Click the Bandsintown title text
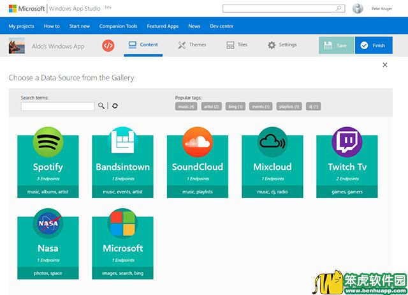This screenshot has height=295, width=408. point(122,167)
